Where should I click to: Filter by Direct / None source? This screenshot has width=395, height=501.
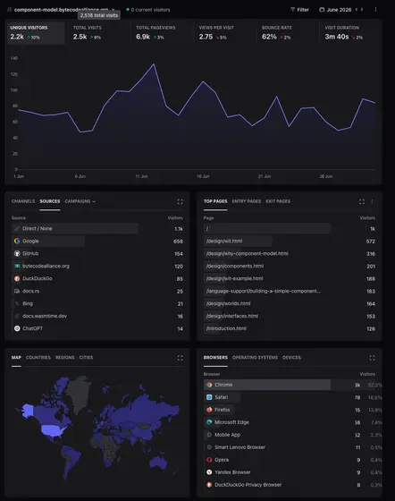(97, 228)
